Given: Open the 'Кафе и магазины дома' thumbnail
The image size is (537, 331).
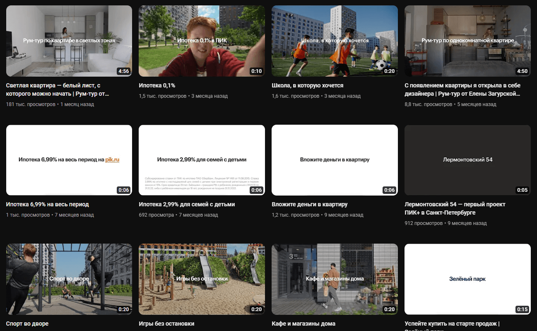Looking at the screenshot, I should pos(335,279).
